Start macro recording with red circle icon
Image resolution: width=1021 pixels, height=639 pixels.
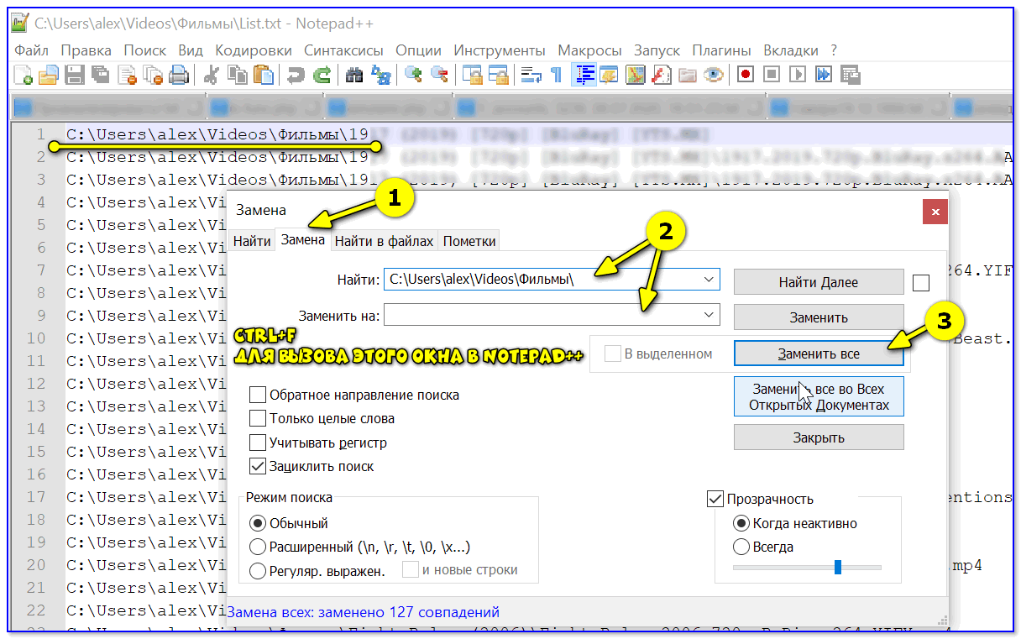click(x=745, y=76)
